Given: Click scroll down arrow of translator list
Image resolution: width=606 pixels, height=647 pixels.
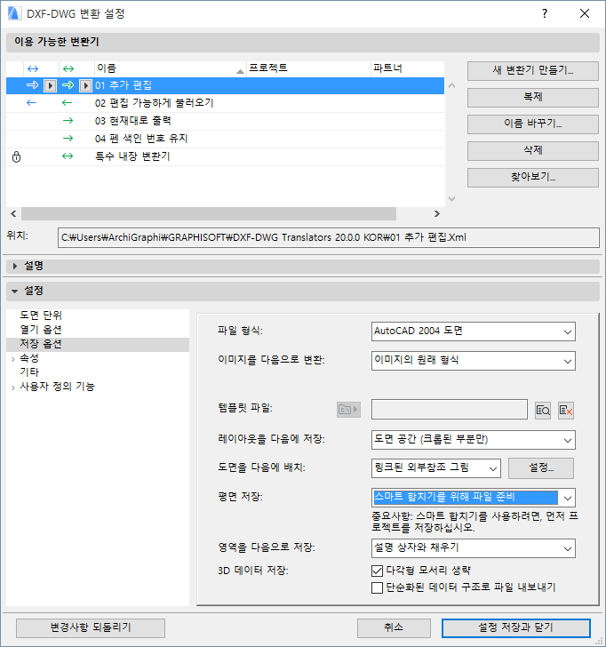Looking at the screenshot, I should pos(451,199).
